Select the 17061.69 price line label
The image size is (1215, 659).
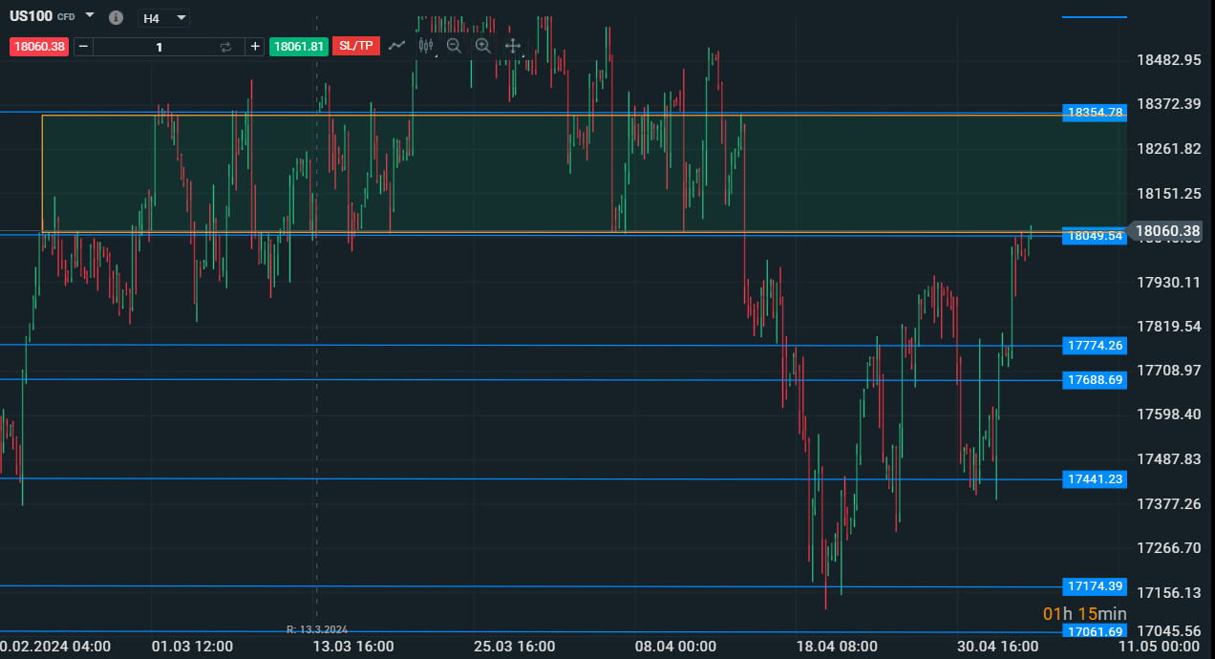click(x=1095, y=631)
